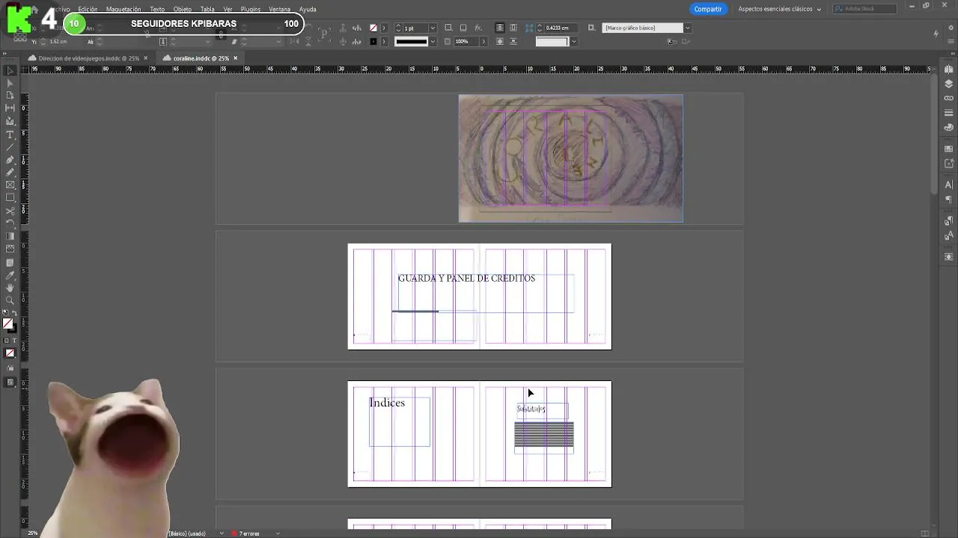This screenshot has height=538, width=958.
Task: Click the gap value 0.4233 cm field
Action: [x=561, y=28]
